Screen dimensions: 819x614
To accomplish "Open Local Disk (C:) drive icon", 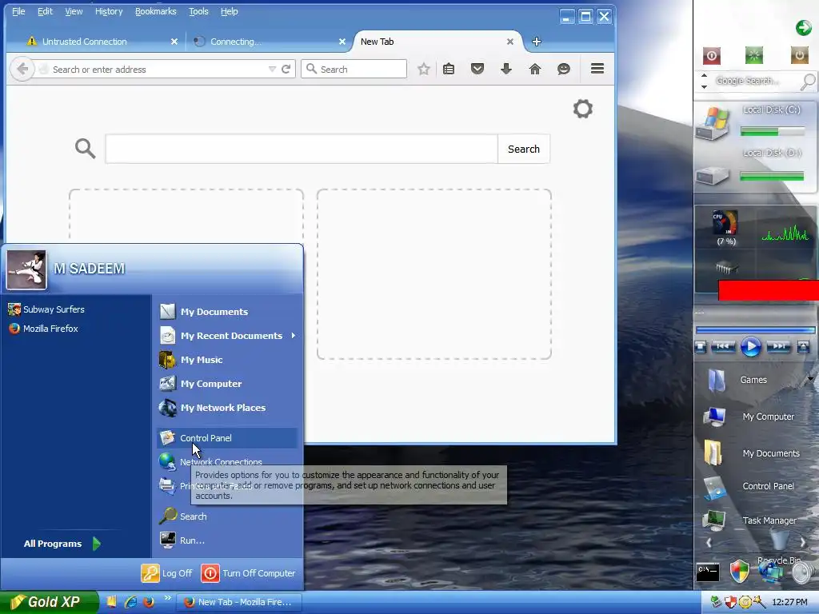I will pos(713,124).
